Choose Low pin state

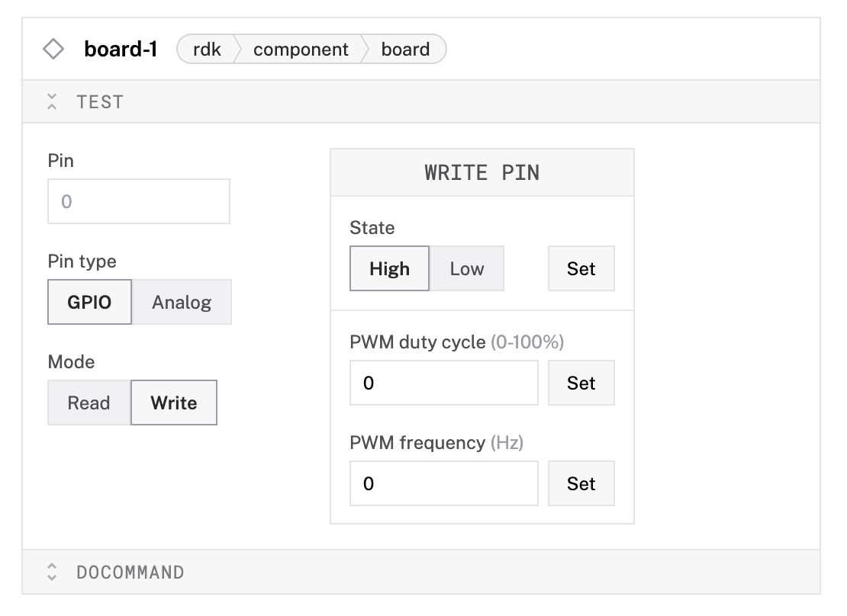467,268
